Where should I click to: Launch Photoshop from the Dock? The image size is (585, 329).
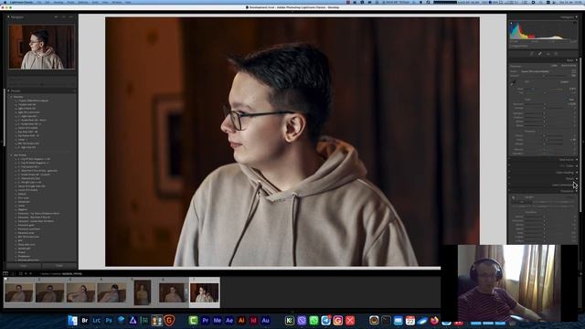pos(109,320)
